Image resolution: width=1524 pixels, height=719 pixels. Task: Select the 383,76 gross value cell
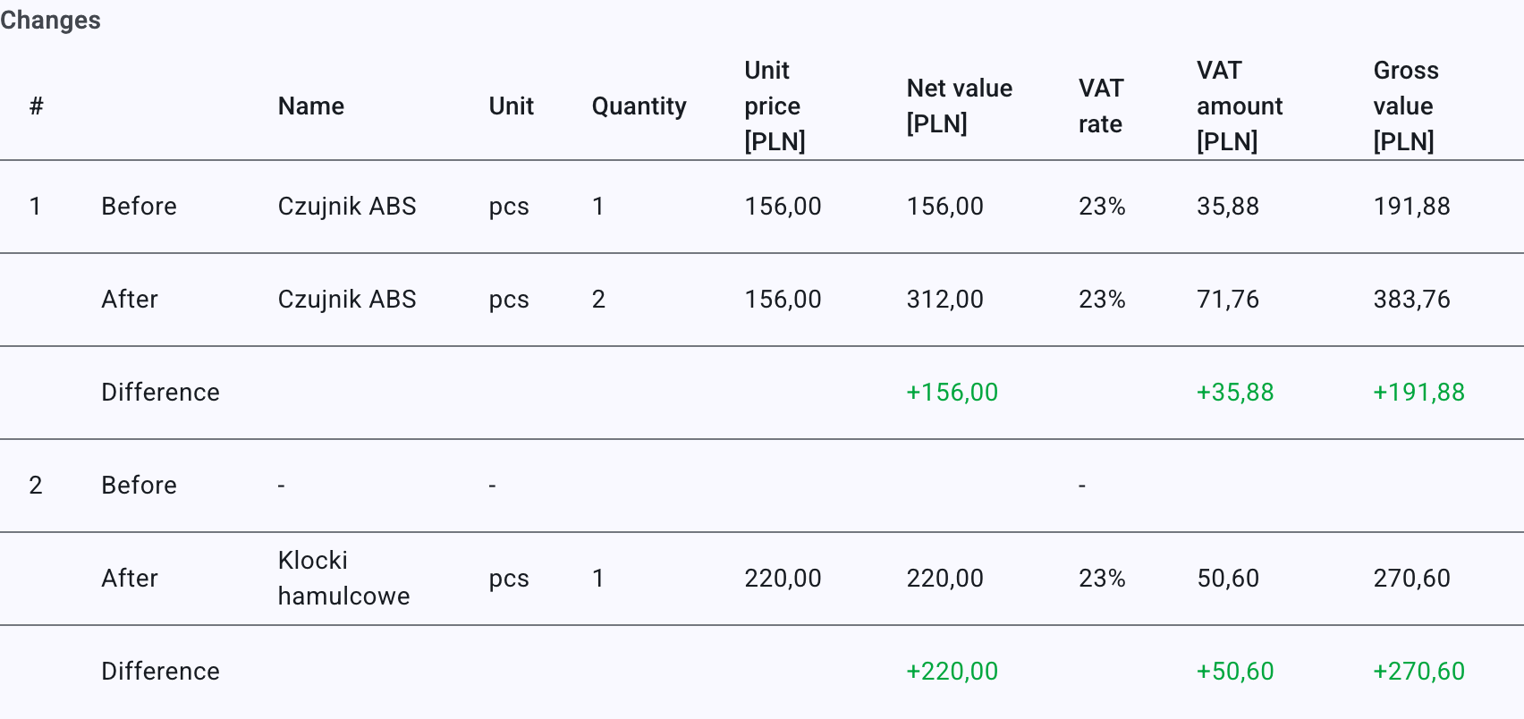click(1411, 300)
